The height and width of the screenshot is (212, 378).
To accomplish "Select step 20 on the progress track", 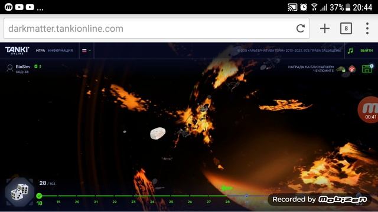I will pyautogui.click(x=77, y=201).
